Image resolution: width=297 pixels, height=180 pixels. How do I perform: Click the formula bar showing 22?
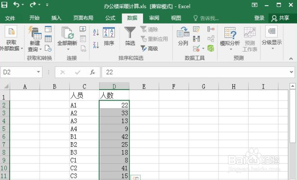[195, 72]
